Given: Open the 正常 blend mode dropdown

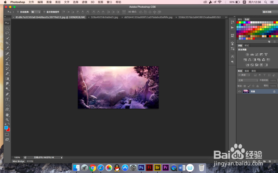Looking at the screenshot, I should pos(248,80).
